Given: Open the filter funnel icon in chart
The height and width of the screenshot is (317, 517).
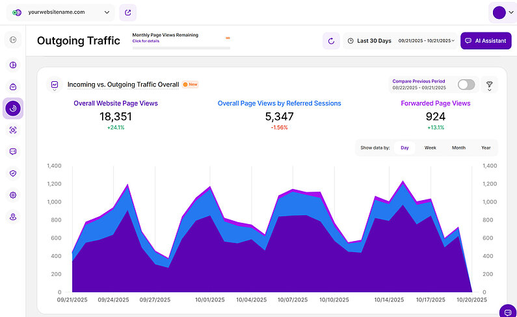Looking at the screenshot, I should [x=489, y=84].
